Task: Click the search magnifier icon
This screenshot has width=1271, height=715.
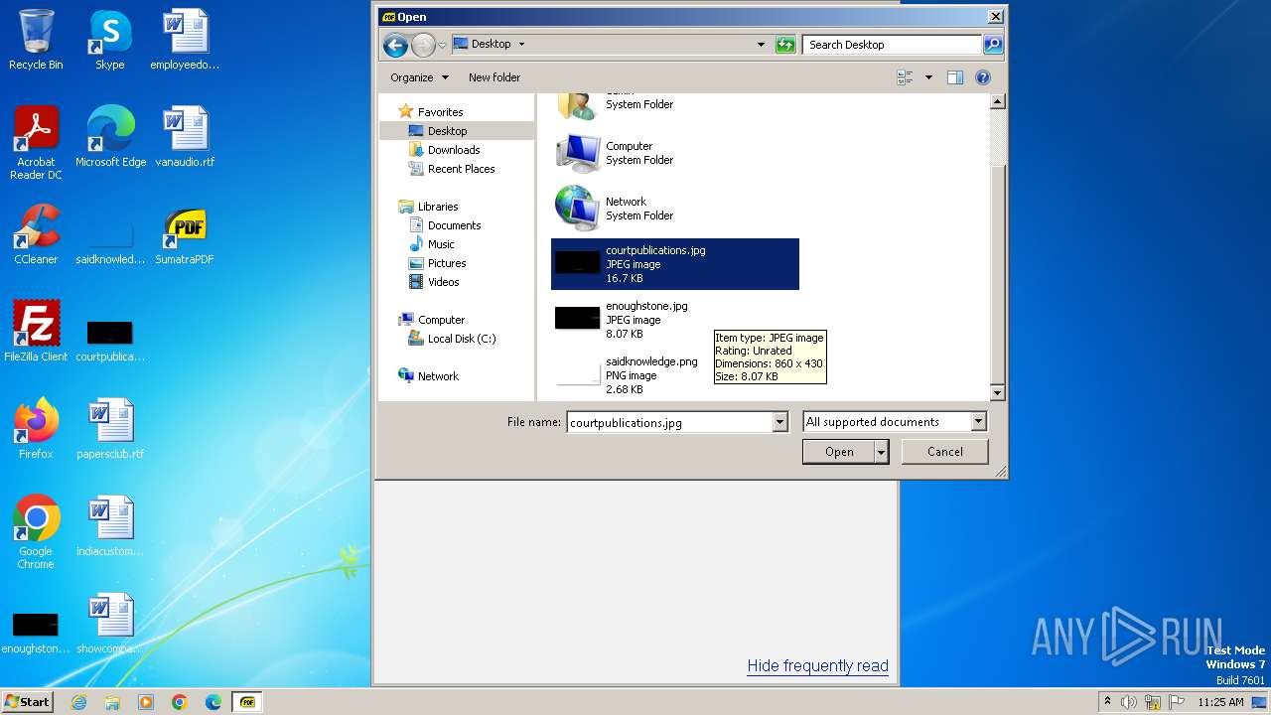Action: click(x=992, y=45)
